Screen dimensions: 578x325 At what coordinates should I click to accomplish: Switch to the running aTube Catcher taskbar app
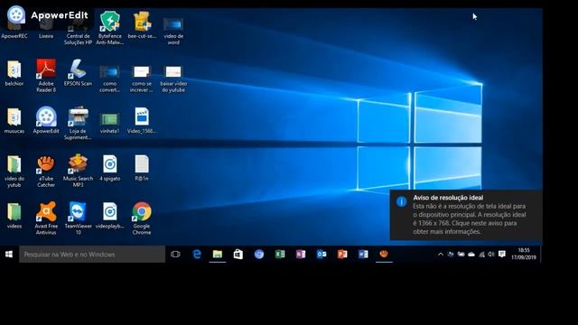[x=384, y=255]
